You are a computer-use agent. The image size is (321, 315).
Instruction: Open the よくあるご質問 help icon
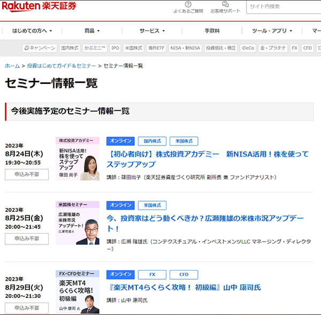(188, 4)
